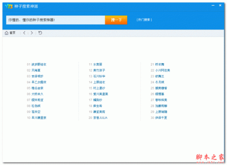Open hot-search entry numbered 08
Viewport: 227px width, 165px height.
tap(36, 106)
